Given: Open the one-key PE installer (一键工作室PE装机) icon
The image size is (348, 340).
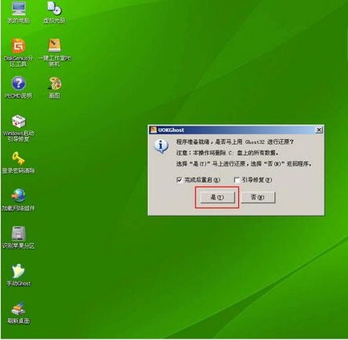Looking at the screenshot, I should tap(55, 52).
